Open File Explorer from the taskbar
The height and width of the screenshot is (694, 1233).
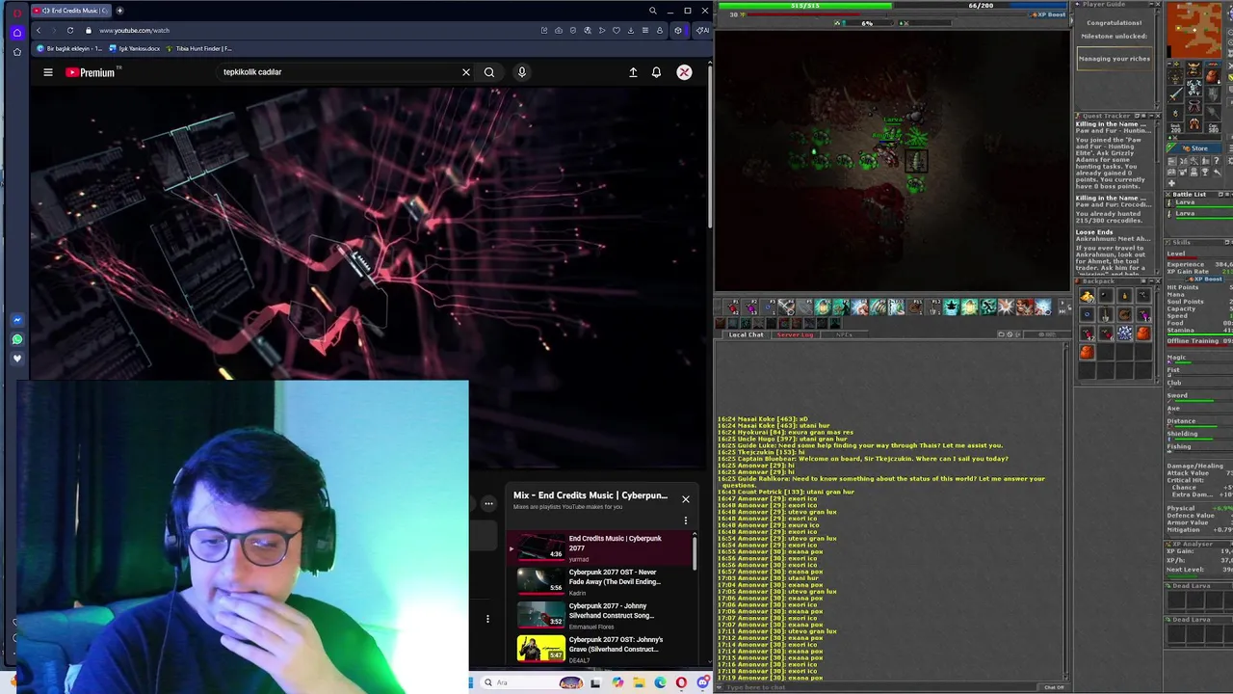pyautogui.click(x=639, y=682)
